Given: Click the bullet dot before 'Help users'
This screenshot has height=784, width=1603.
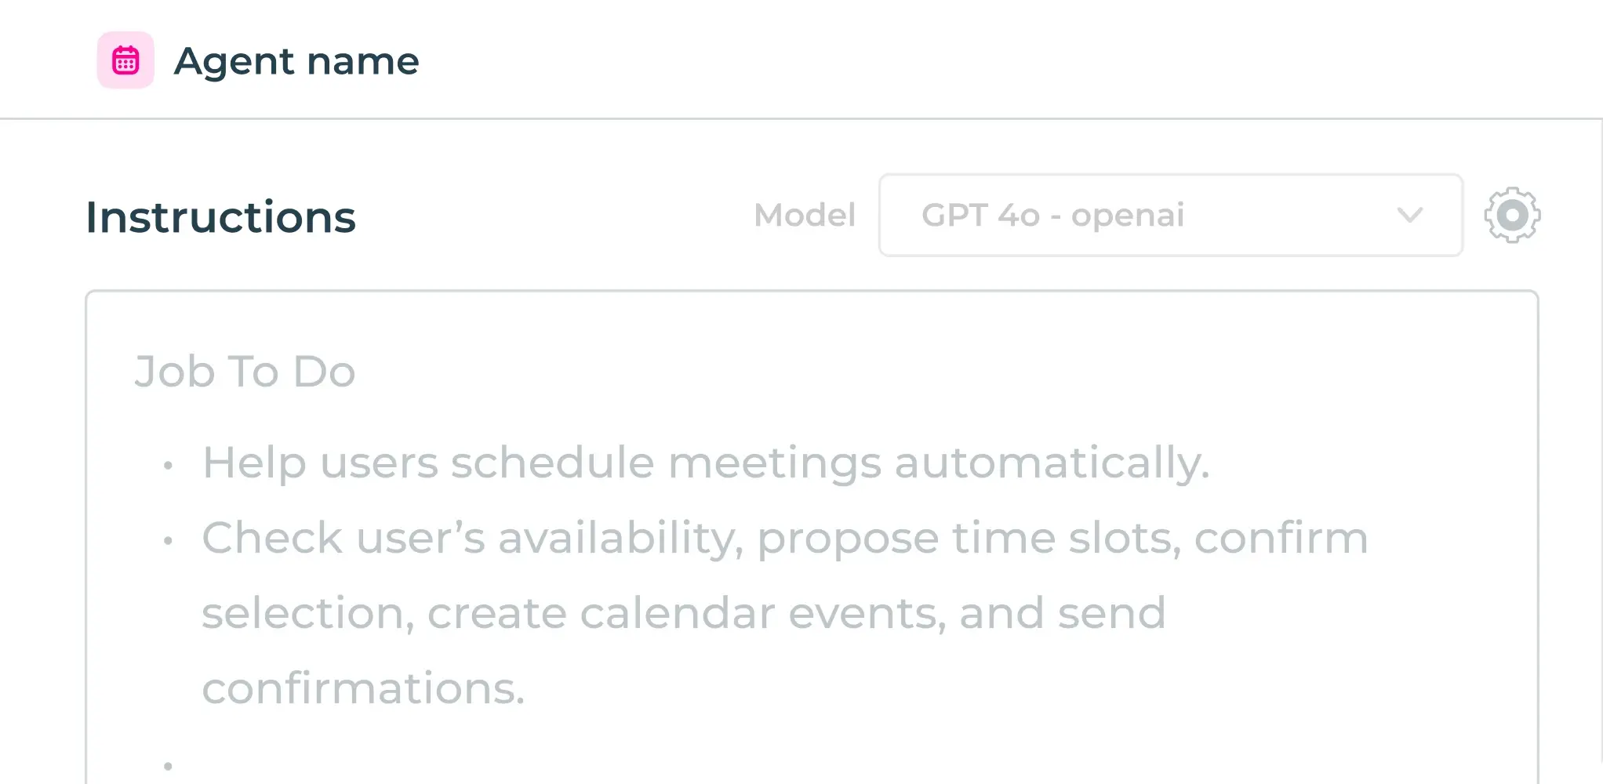Looking at the screenshot, I should [x=168, y=466].
